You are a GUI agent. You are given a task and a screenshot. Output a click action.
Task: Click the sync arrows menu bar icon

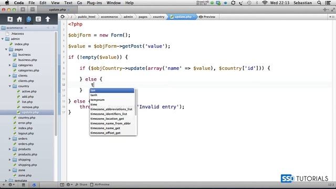point(233,3)
